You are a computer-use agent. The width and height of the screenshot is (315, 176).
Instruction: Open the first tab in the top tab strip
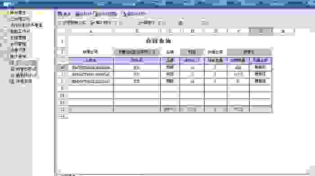pos(64,14)
